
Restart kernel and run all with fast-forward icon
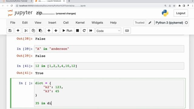point(91,31)
